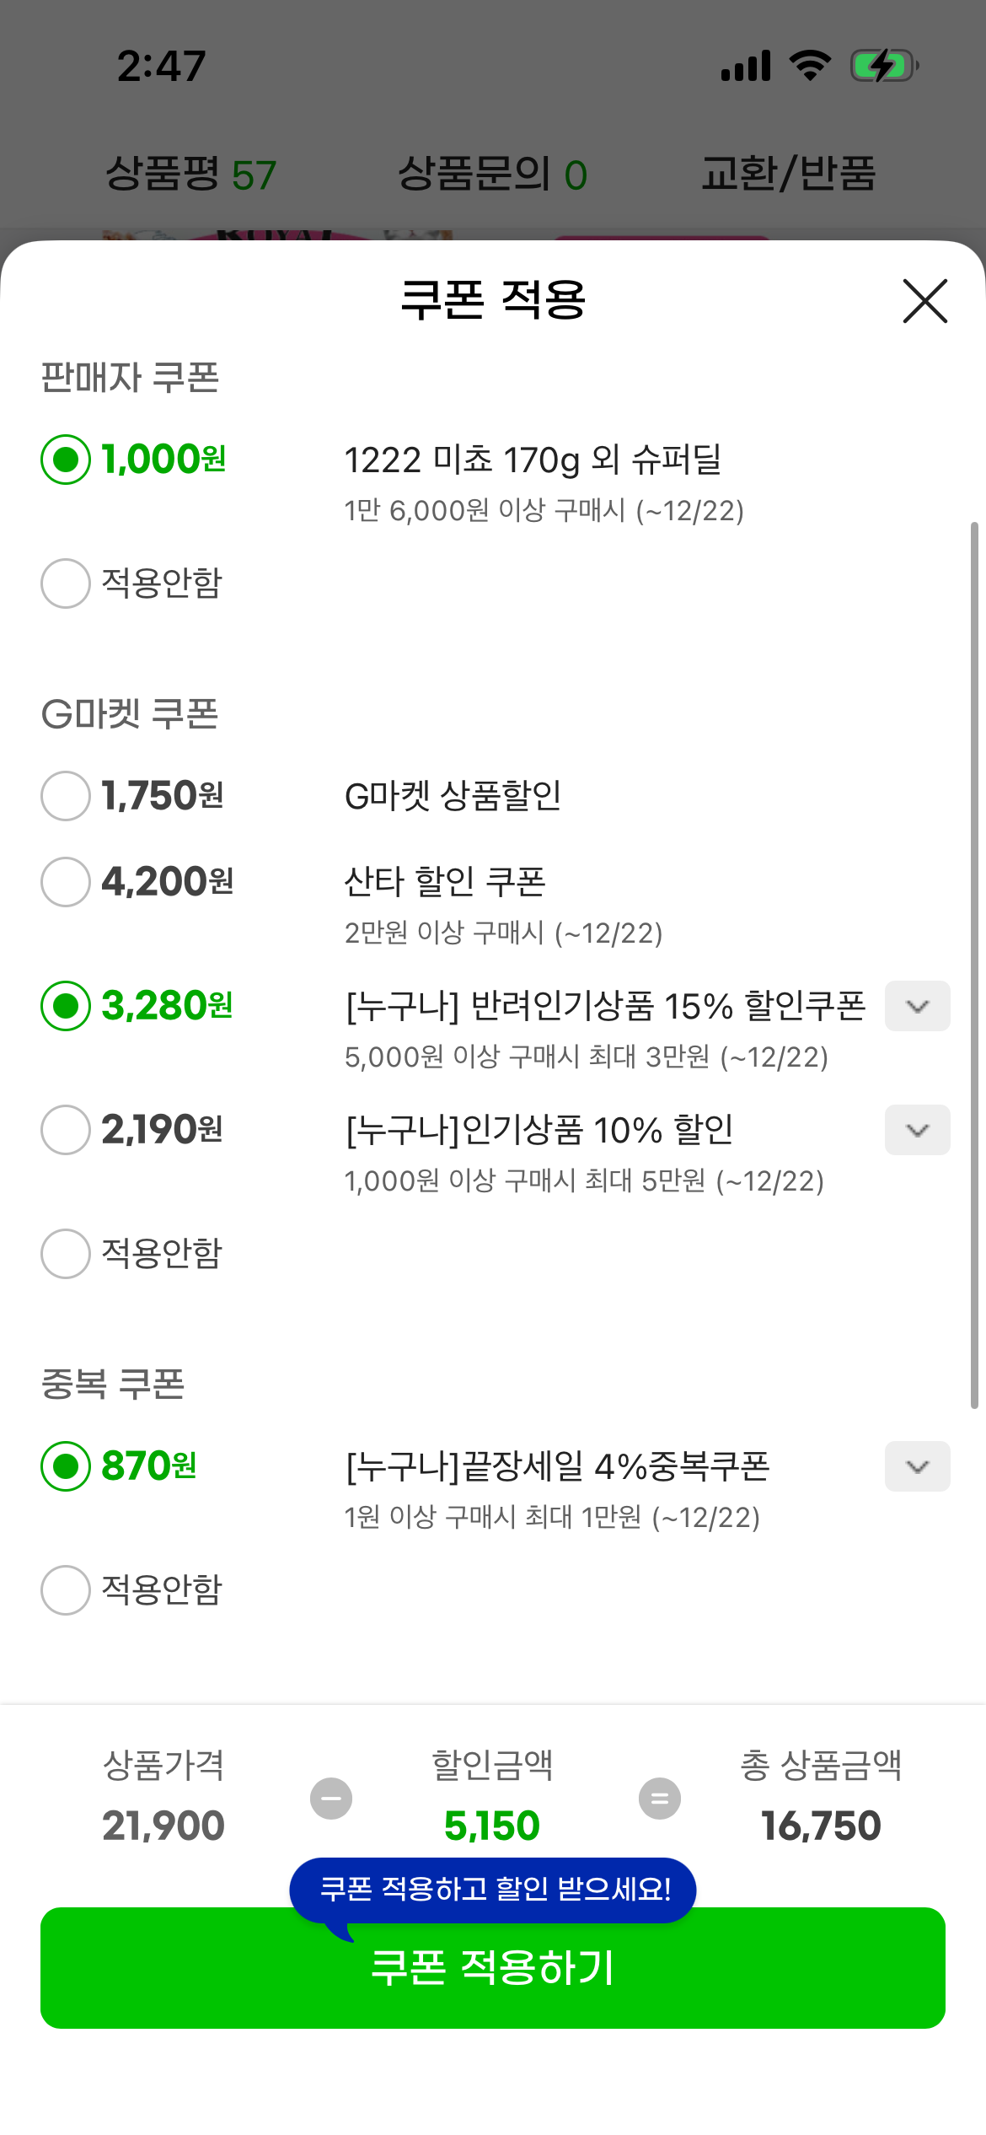The width and height of the screenshot is (986, 2135).
Task: Expand the 인기상품 10% 할인 dropdown
Action: pyautogui.click(x=917, y=1130)
